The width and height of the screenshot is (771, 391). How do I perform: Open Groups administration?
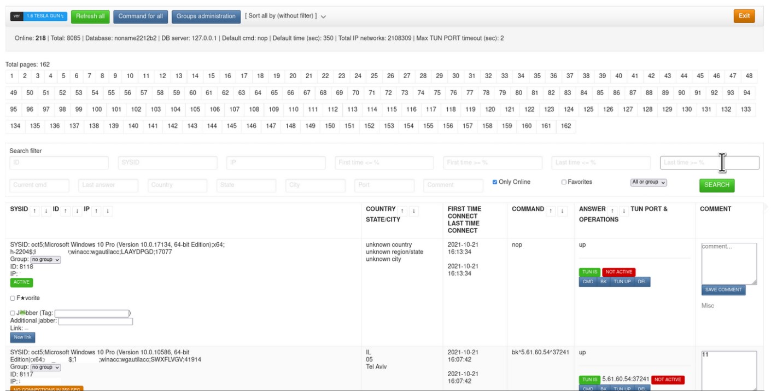[x=206, y=16]
